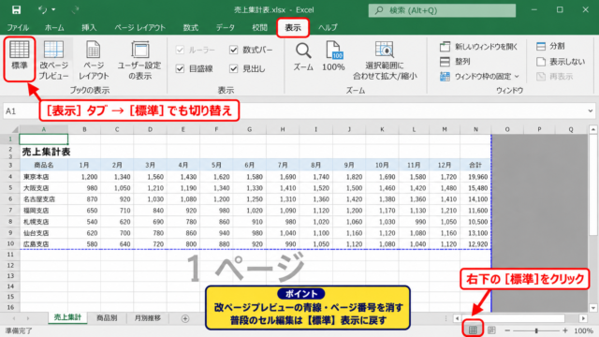The height and width of the screenshot is (337, 599).
Task: Open 新しいウィンドウを開く
Action: tap(478, 47)
